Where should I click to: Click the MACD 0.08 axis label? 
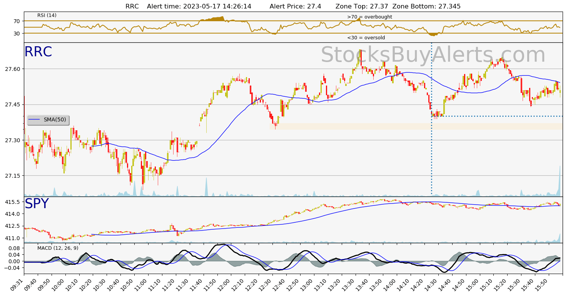click(x=15, y=249)
